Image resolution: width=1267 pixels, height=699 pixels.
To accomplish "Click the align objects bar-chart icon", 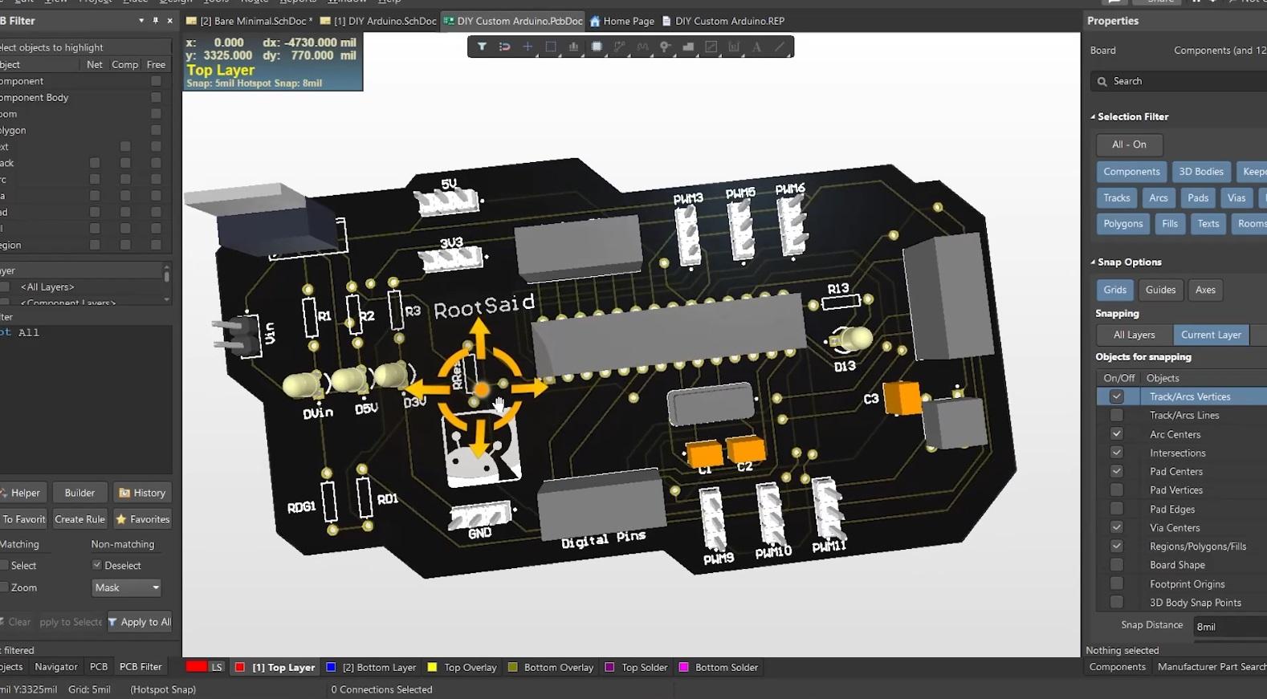I will [573, 47].
